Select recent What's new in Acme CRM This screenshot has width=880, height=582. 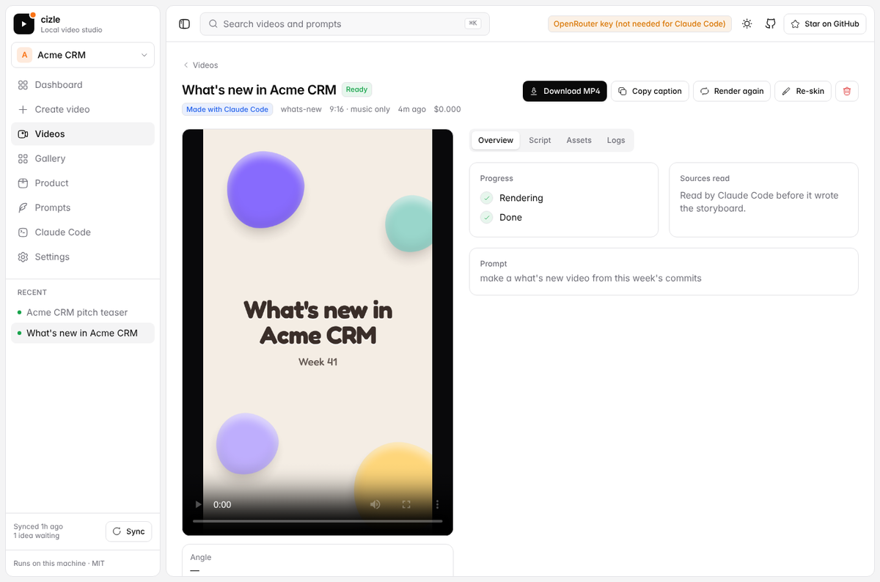coord(83,333)
